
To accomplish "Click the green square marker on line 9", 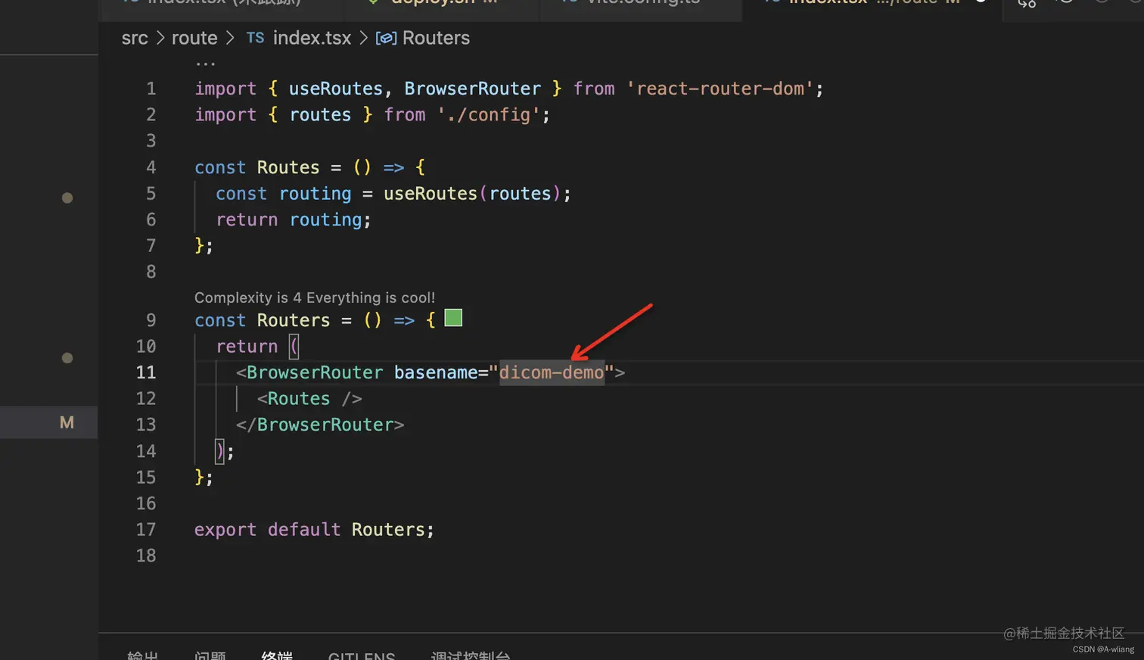I will pos(453,318).
